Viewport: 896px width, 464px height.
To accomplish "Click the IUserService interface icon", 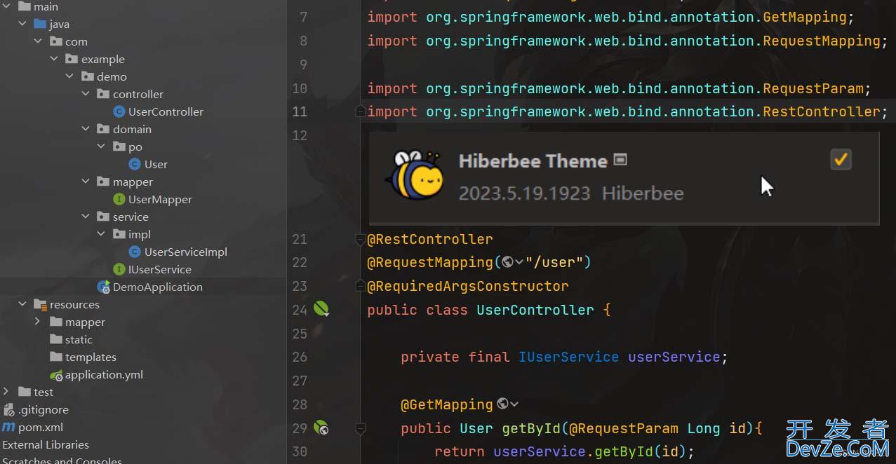I will point(119,269).
